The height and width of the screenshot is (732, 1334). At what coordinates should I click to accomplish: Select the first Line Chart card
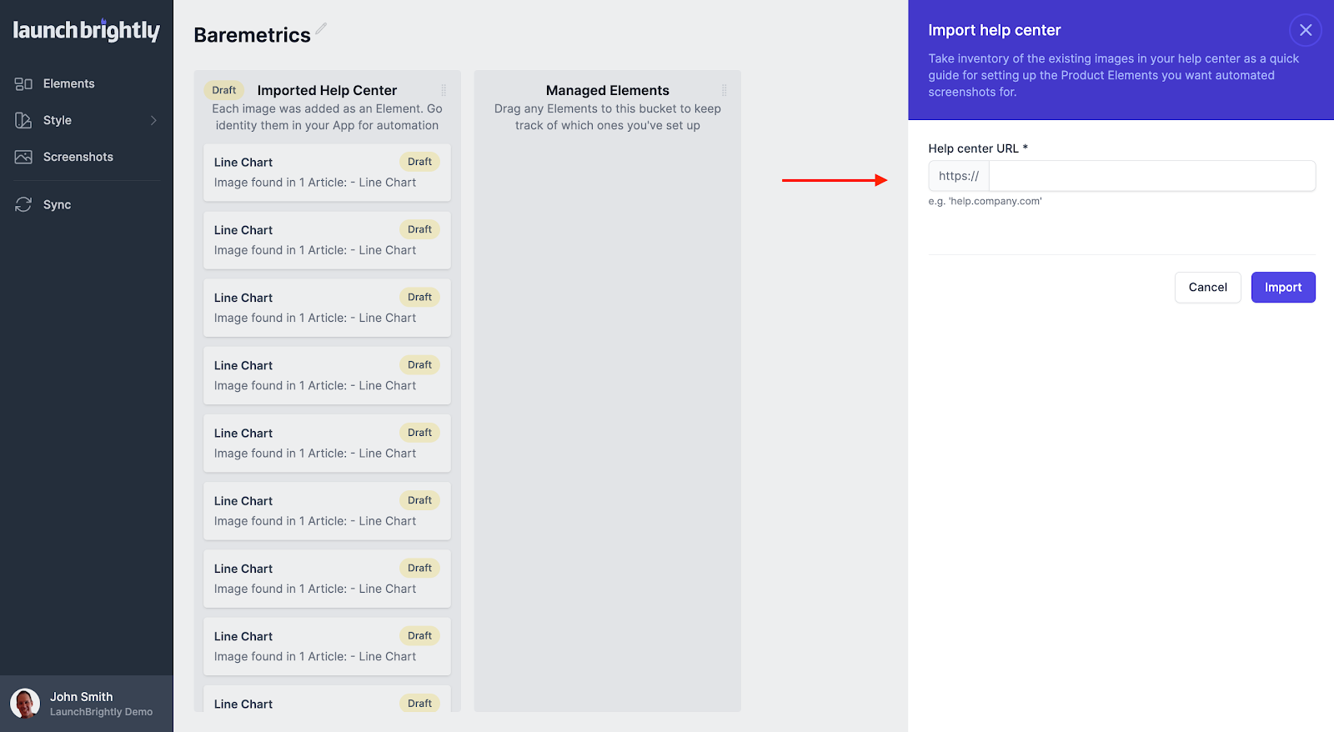pyautogui.click(x=327, y=173)
